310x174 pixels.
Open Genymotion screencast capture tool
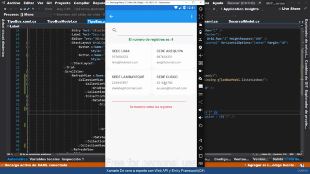(201, 24)
